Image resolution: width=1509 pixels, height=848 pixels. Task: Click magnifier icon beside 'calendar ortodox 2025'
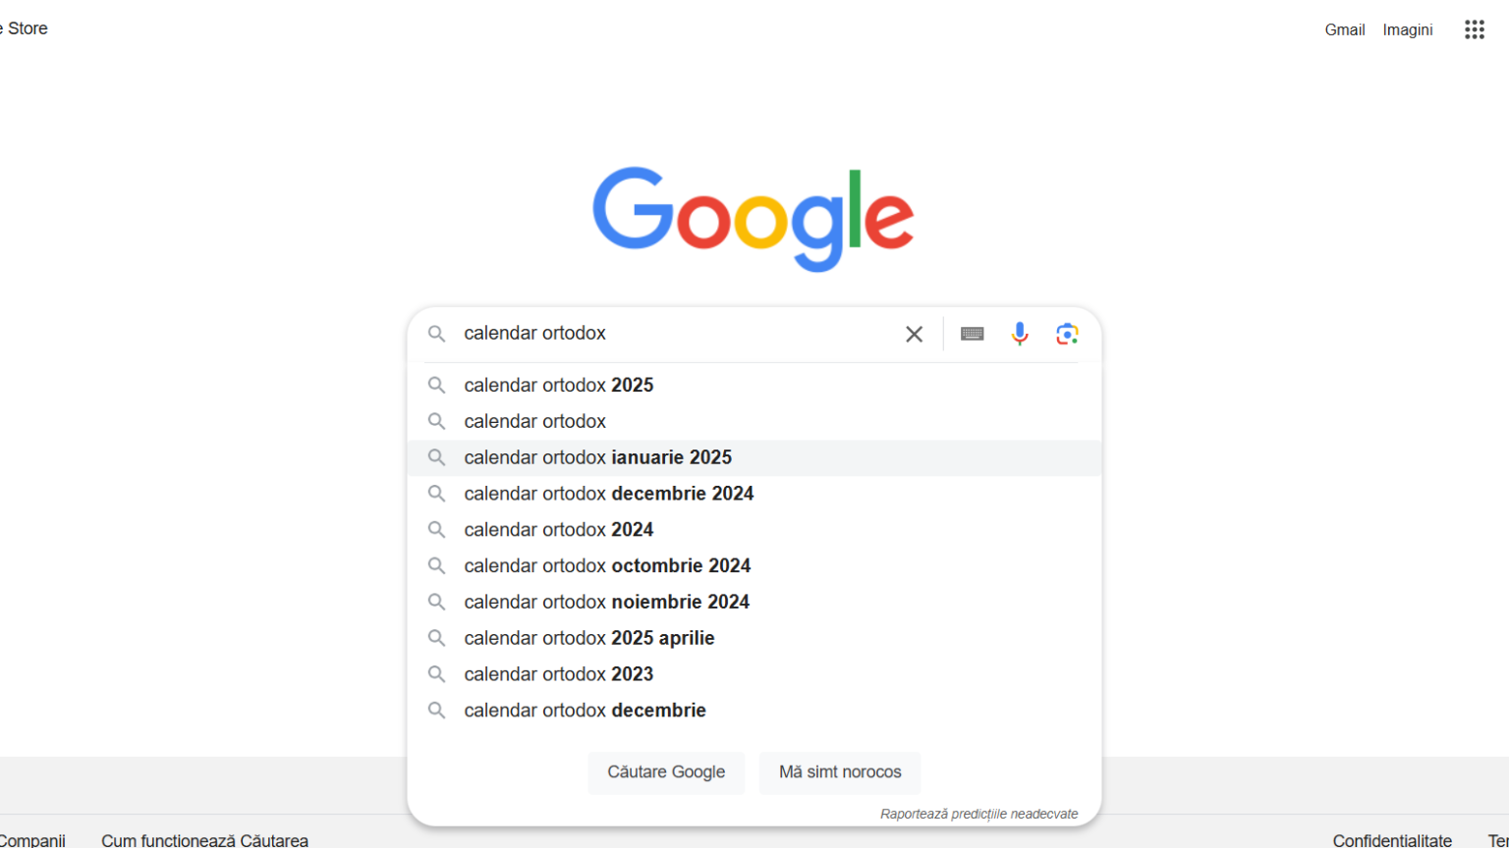(x=436, y=386)
